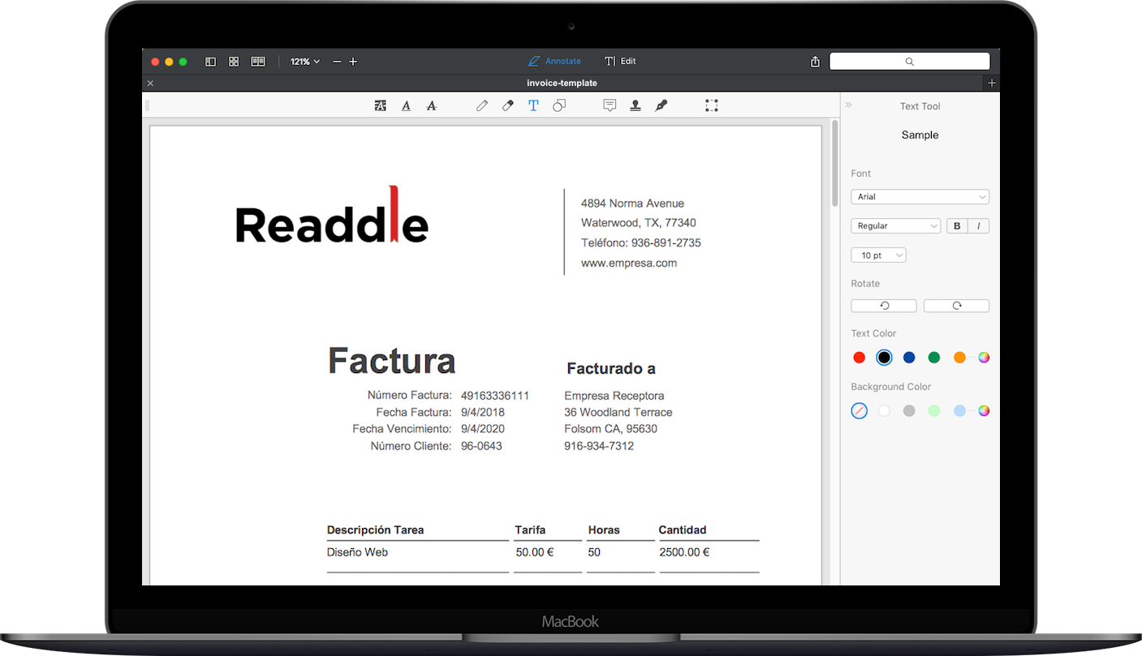Click the Readdle logo in the document
Screen dimensions: 1142x656
[332, 215]
